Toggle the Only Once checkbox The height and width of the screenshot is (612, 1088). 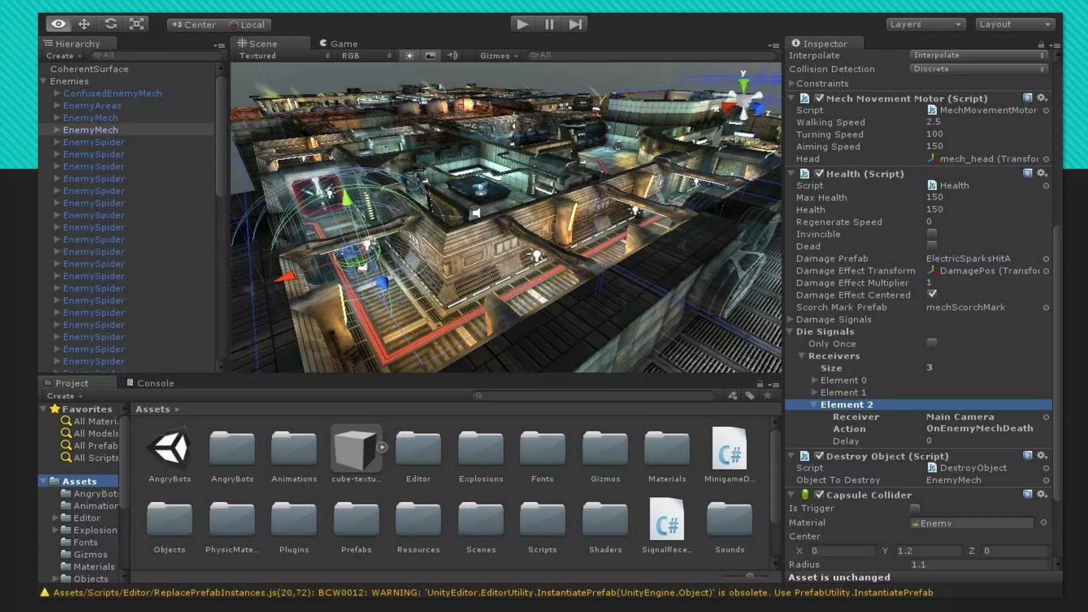coord(931,343)
